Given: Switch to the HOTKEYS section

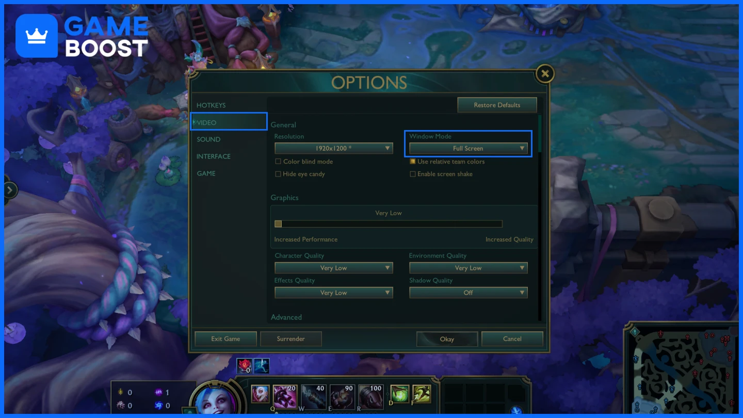Looking at the screenshot, I should pyautogui.click(x=211, y=105).
